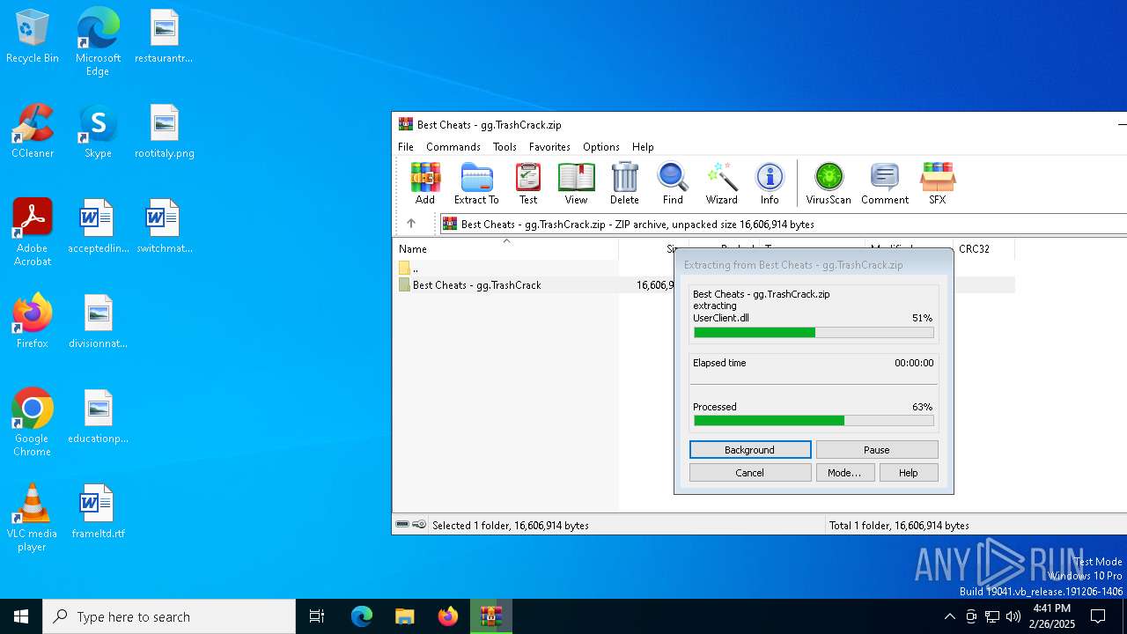The height and width of the screenshot is (634, 1127).
Task: Open the Help menu
Action: [643, 147]
